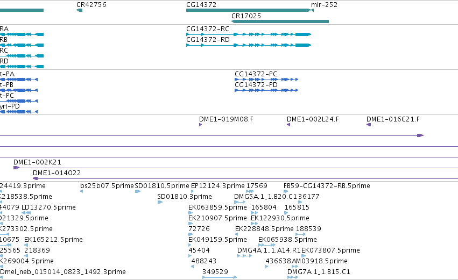This screenshot has width=458, height=280.
Task: Click the SD01810.5prime EST marker
Action: (x=138, y=191)
